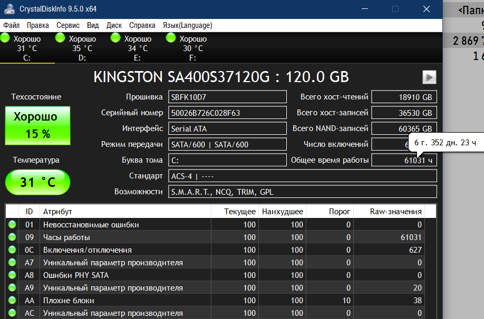
Task: Switch to disk E: tab at 34 °C
Action: click(x=138, y=48)
